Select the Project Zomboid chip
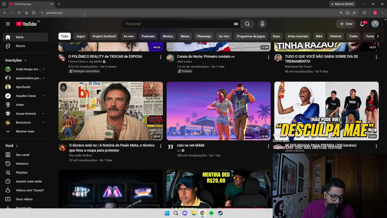The height and width of the screenshot is (218, 387). [x=104, y=36]
